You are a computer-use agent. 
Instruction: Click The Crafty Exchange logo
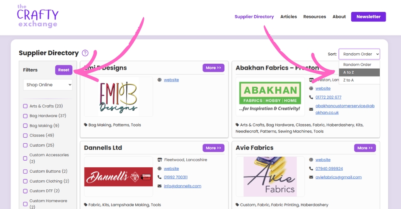point(38,16)
